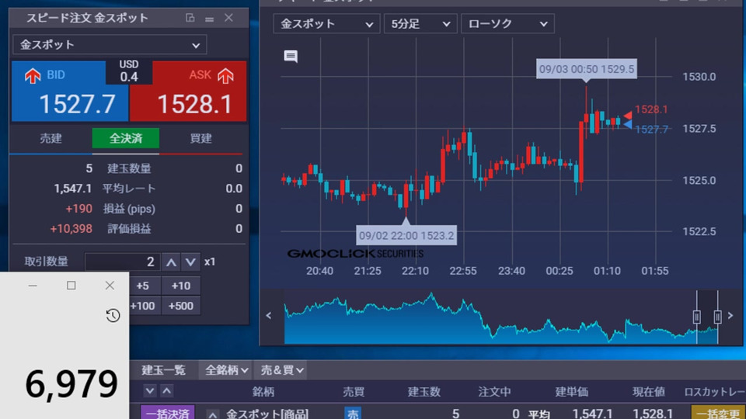Click the 1530.0 price axis label
Viewport: 746px width, 419px height.
pyautogui.click(x=699, y=77)
